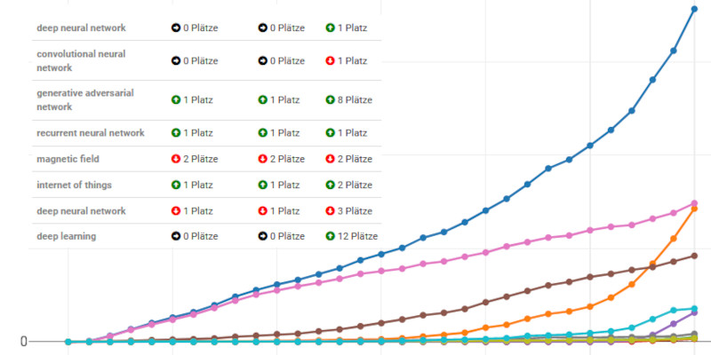Click green arrow beside 1 Platz in top row
This screenshot has width=711, height=355.
pyautogui.click(x=330, y=28)
